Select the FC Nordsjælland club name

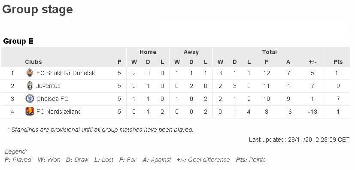59,112
